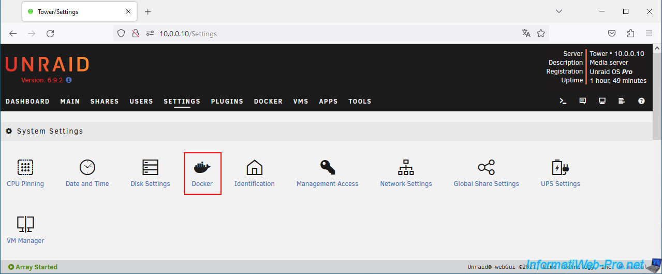Open the Date and Time clock icon
Screen dimensions: 662x274
(x=87, y=167)
